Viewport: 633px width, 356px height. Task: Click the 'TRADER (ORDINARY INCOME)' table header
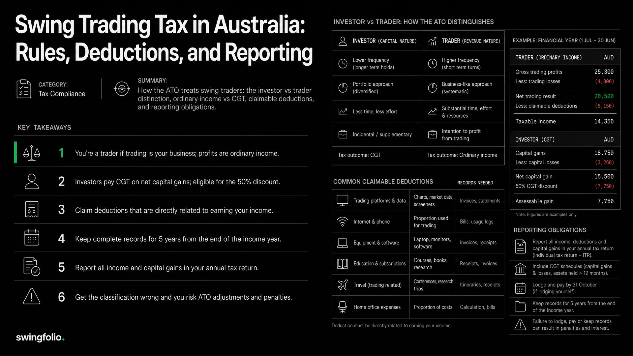[565, 57]
